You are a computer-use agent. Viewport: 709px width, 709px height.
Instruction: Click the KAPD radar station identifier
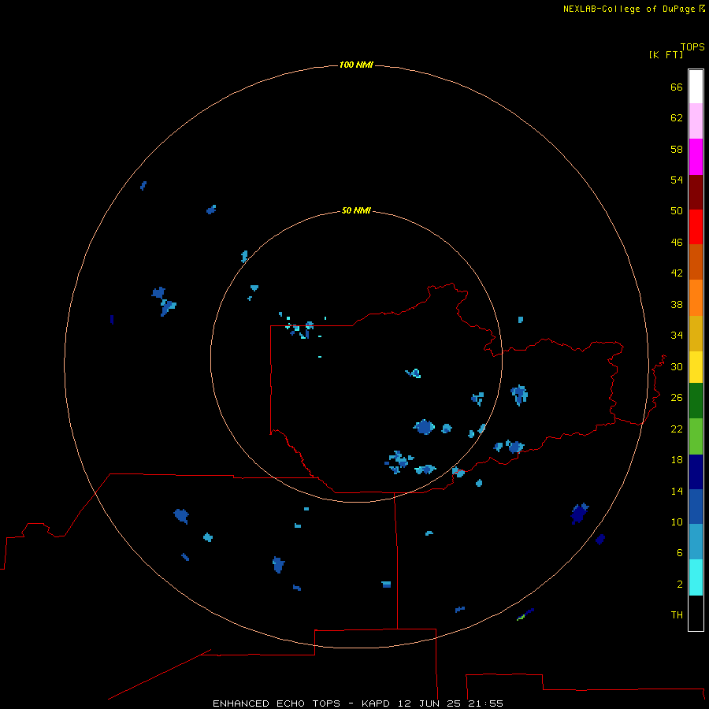377,703
